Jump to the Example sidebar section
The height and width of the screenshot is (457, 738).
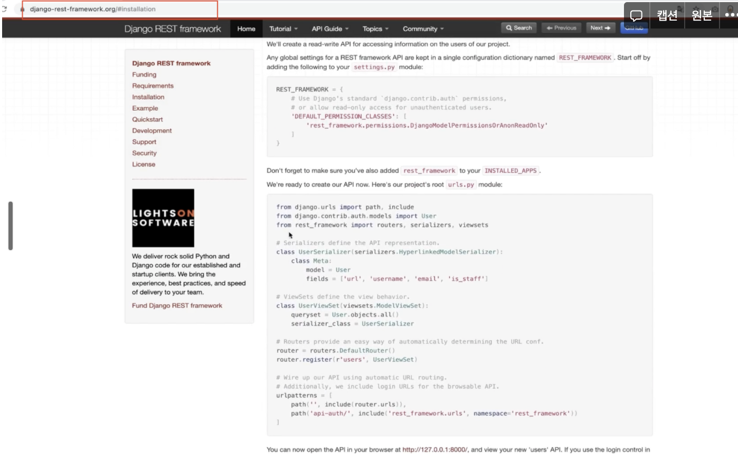[145, 108]
